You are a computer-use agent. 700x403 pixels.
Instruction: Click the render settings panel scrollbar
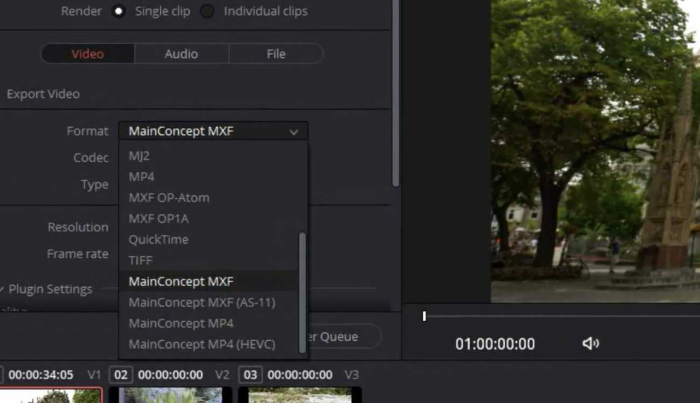tap(396, 93)
